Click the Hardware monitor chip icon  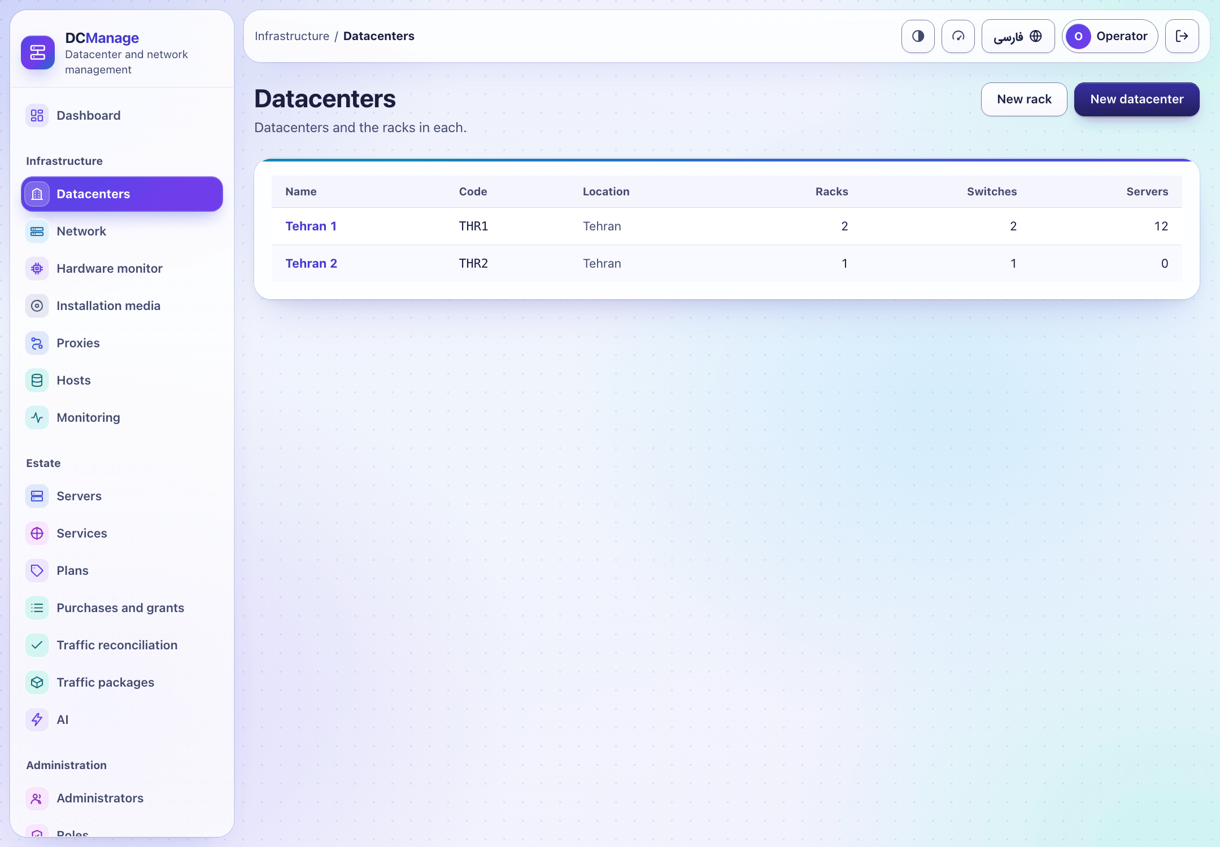tap(37, 269)
